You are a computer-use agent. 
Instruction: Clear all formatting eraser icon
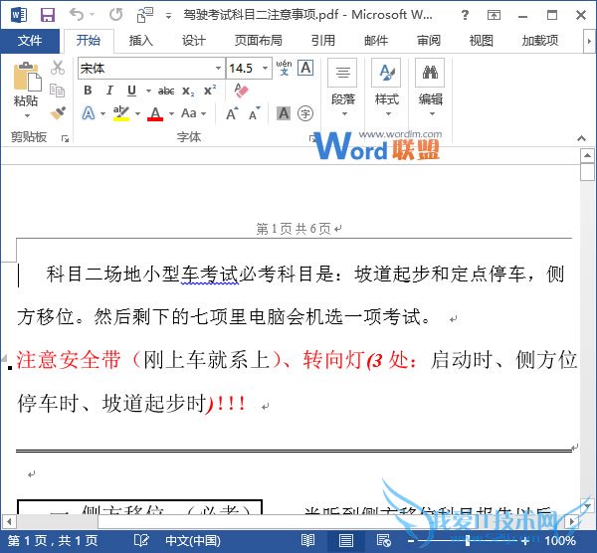241,91
